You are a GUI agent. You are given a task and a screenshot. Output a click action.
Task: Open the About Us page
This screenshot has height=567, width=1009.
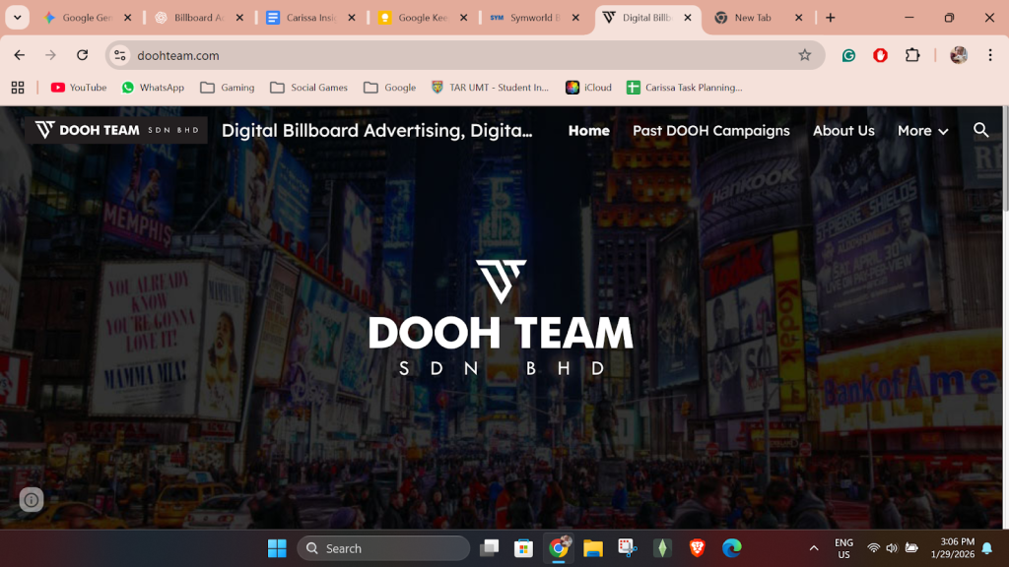(843, 131)
